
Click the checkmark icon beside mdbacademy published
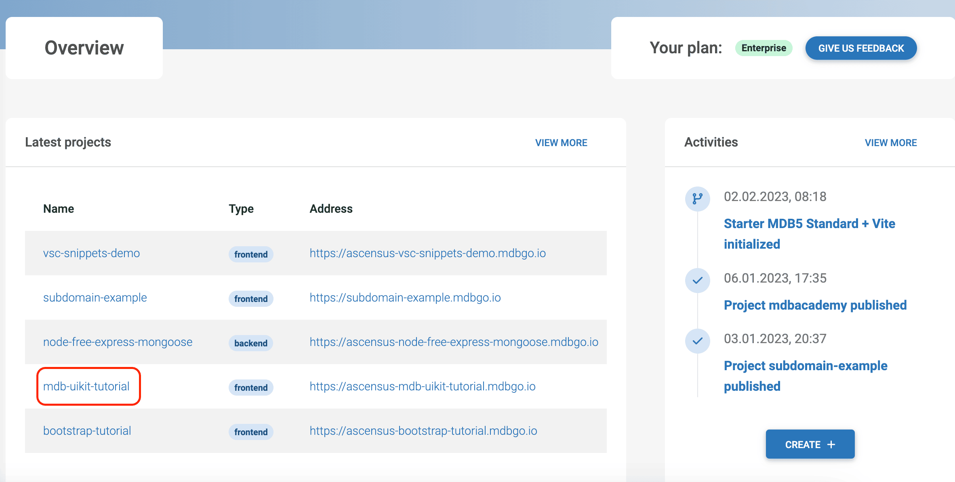click(x=697, y=280)
